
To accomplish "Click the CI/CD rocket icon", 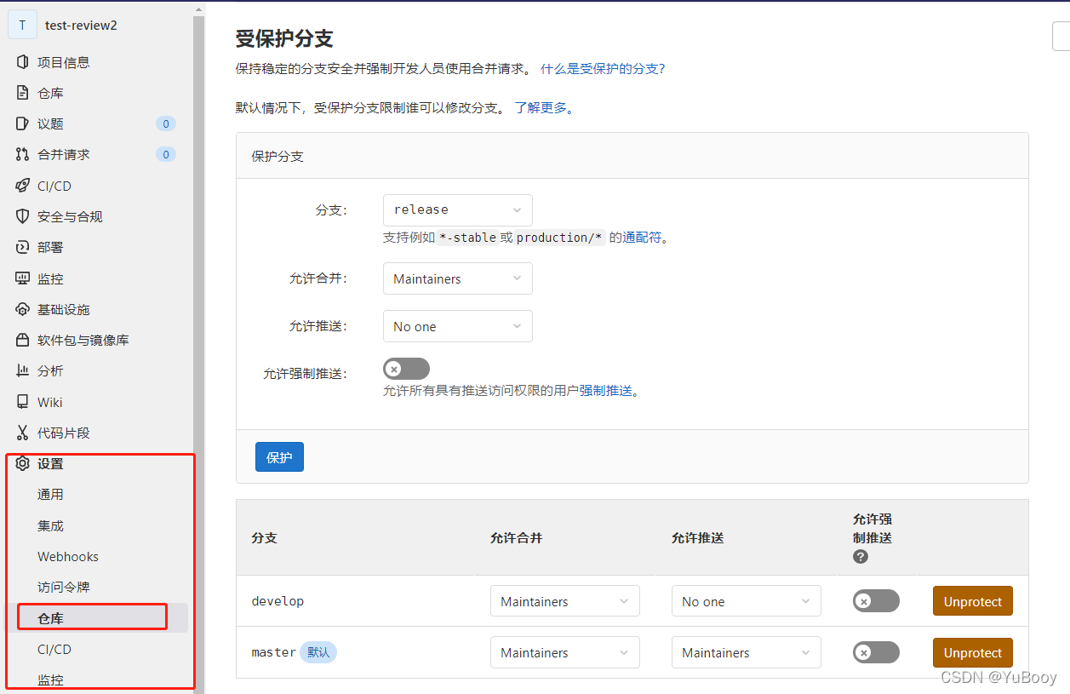I will (23, 186).
